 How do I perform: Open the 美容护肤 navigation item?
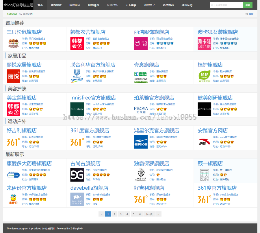56,5
